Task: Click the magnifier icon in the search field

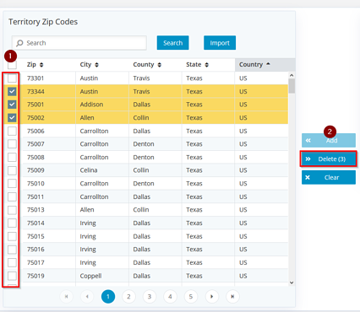Action: [x=19, y=43]
